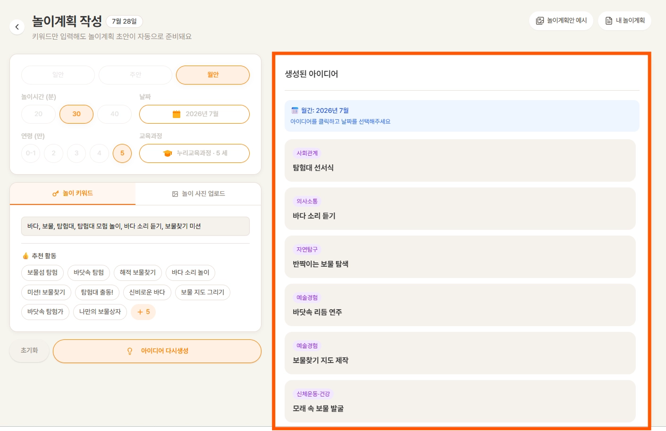Open the 누리교육과정 · 5세 curriculum selector
This screenshot has height=431, width=666.
(x=194, y=153)
